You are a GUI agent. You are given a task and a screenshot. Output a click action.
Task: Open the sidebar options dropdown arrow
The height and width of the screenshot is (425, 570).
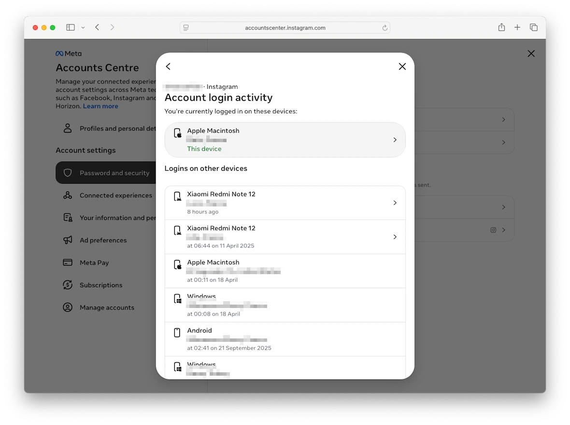coord(83,27)
